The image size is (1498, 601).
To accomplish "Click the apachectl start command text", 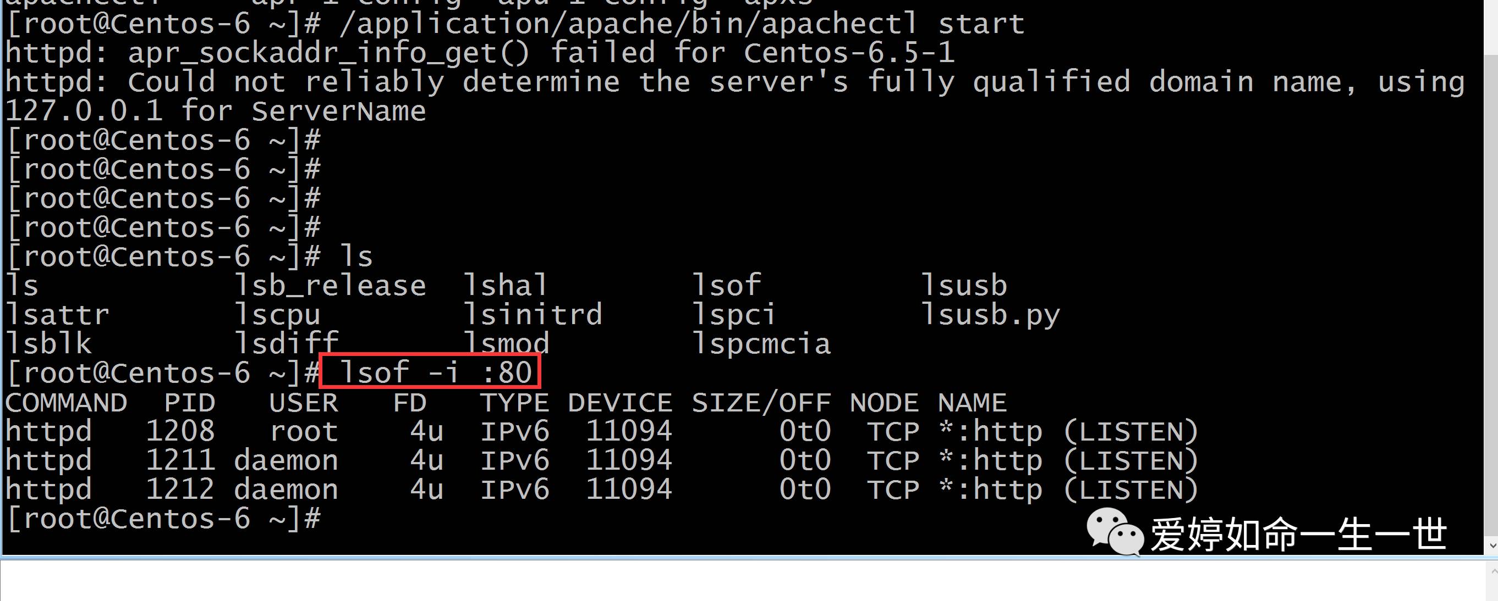I will click(x=681, y=24).
